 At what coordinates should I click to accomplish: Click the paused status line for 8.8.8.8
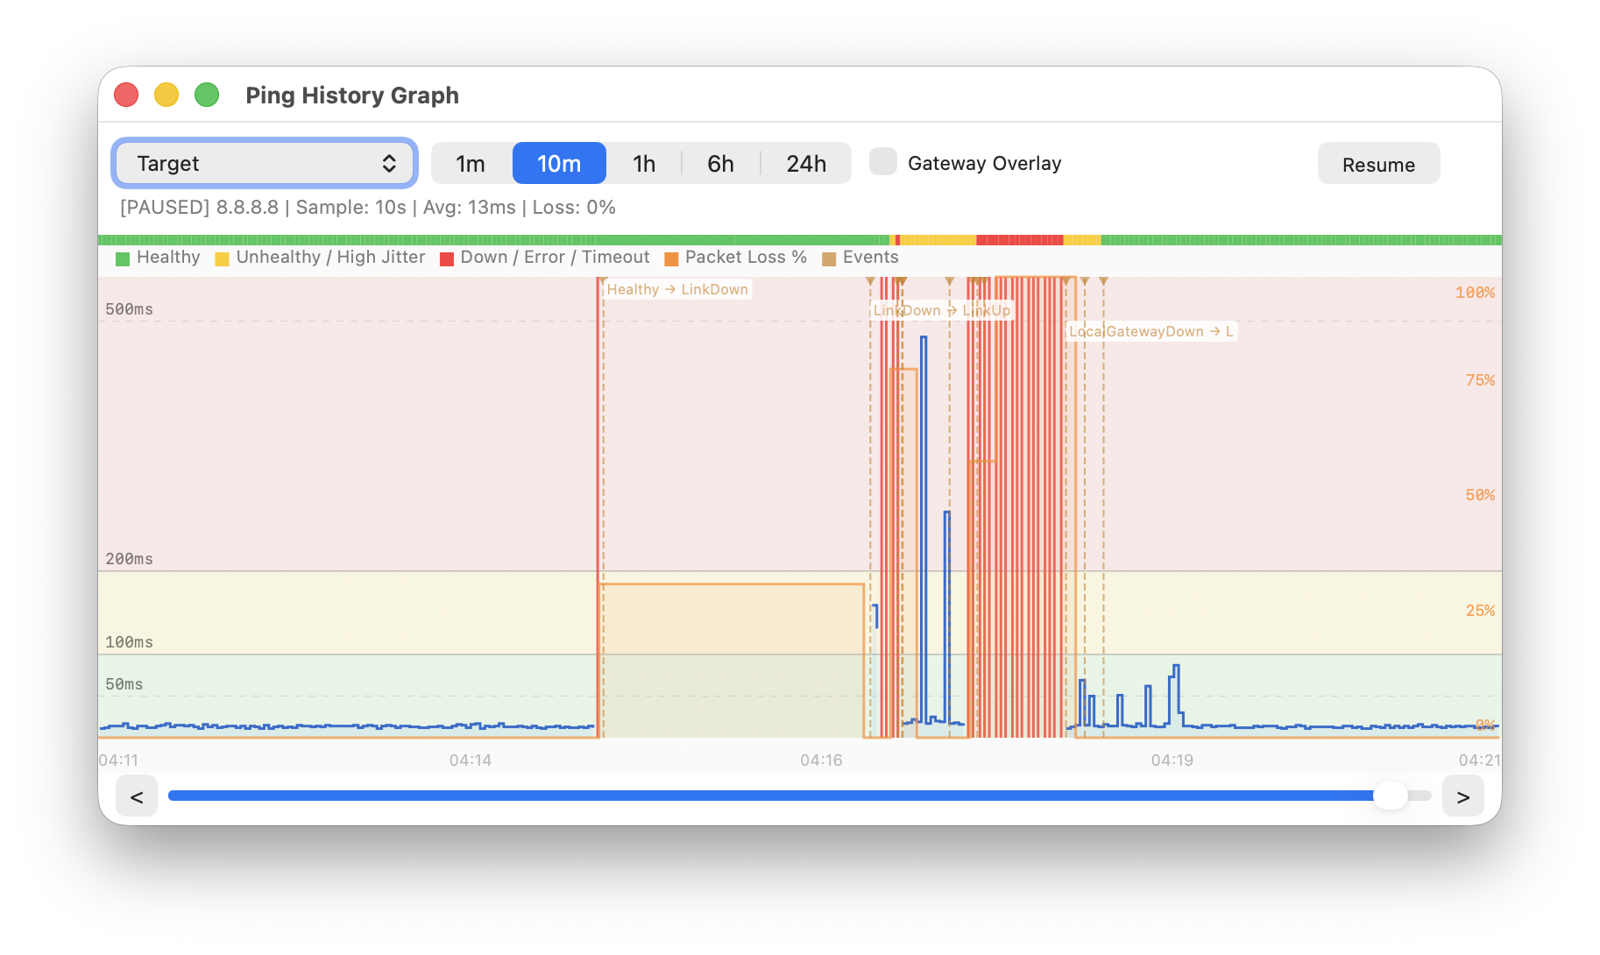click(368, 208)
